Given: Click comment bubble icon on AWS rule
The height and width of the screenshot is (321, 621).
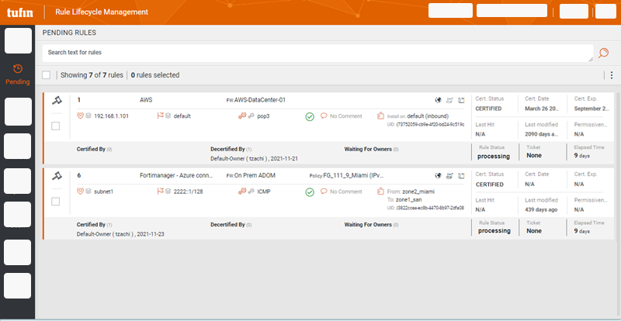Looking at the screenshot, I should click(x=324, y=116).
